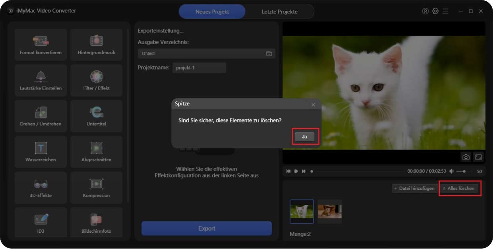This screenshot has width=493, height=249.
Task: Open settings gear icon
Action: [435, 11]
